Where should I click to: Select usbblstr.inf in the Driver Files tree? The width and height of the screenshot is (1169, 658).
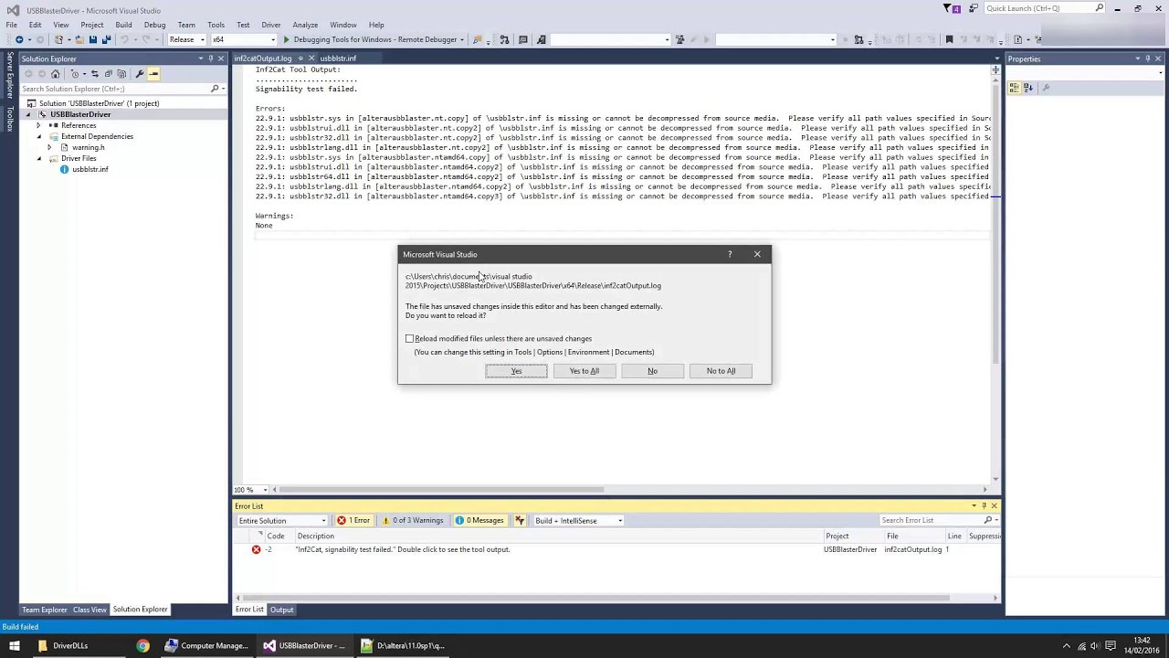pos(90,169)
